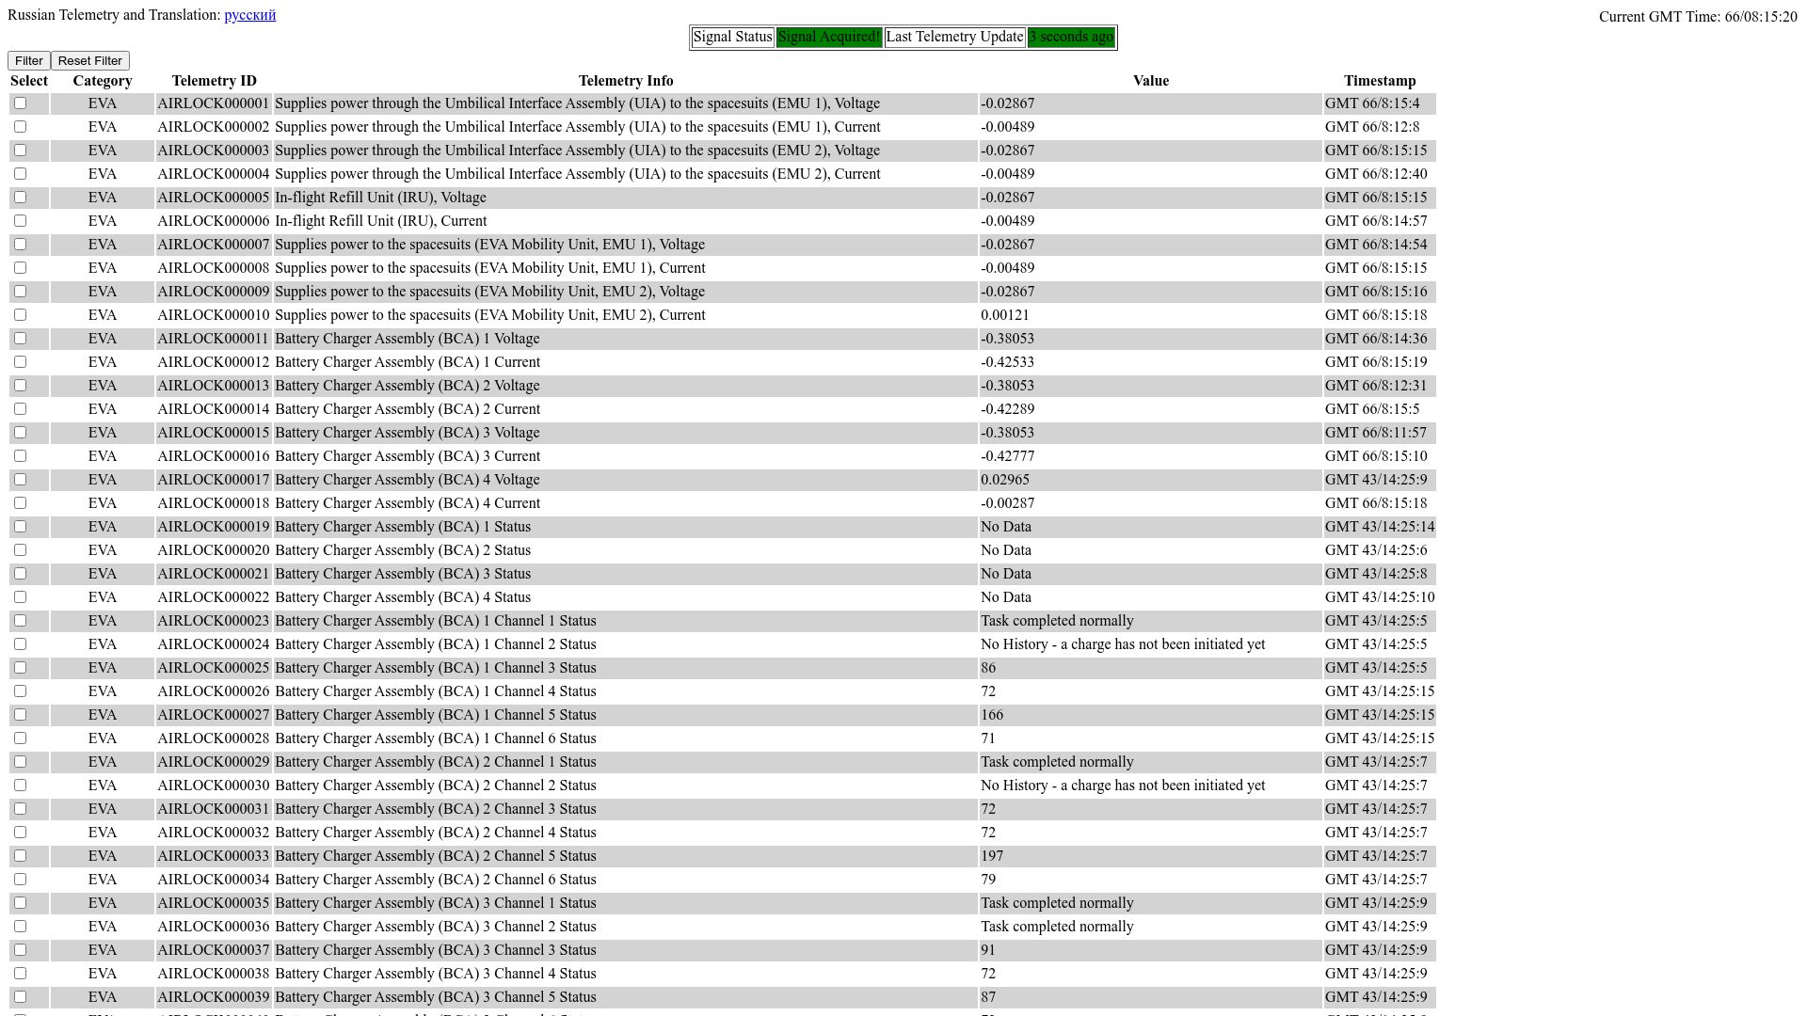
Task: Select the AIRLOCK000010 row checkbox
Action: 20,315
